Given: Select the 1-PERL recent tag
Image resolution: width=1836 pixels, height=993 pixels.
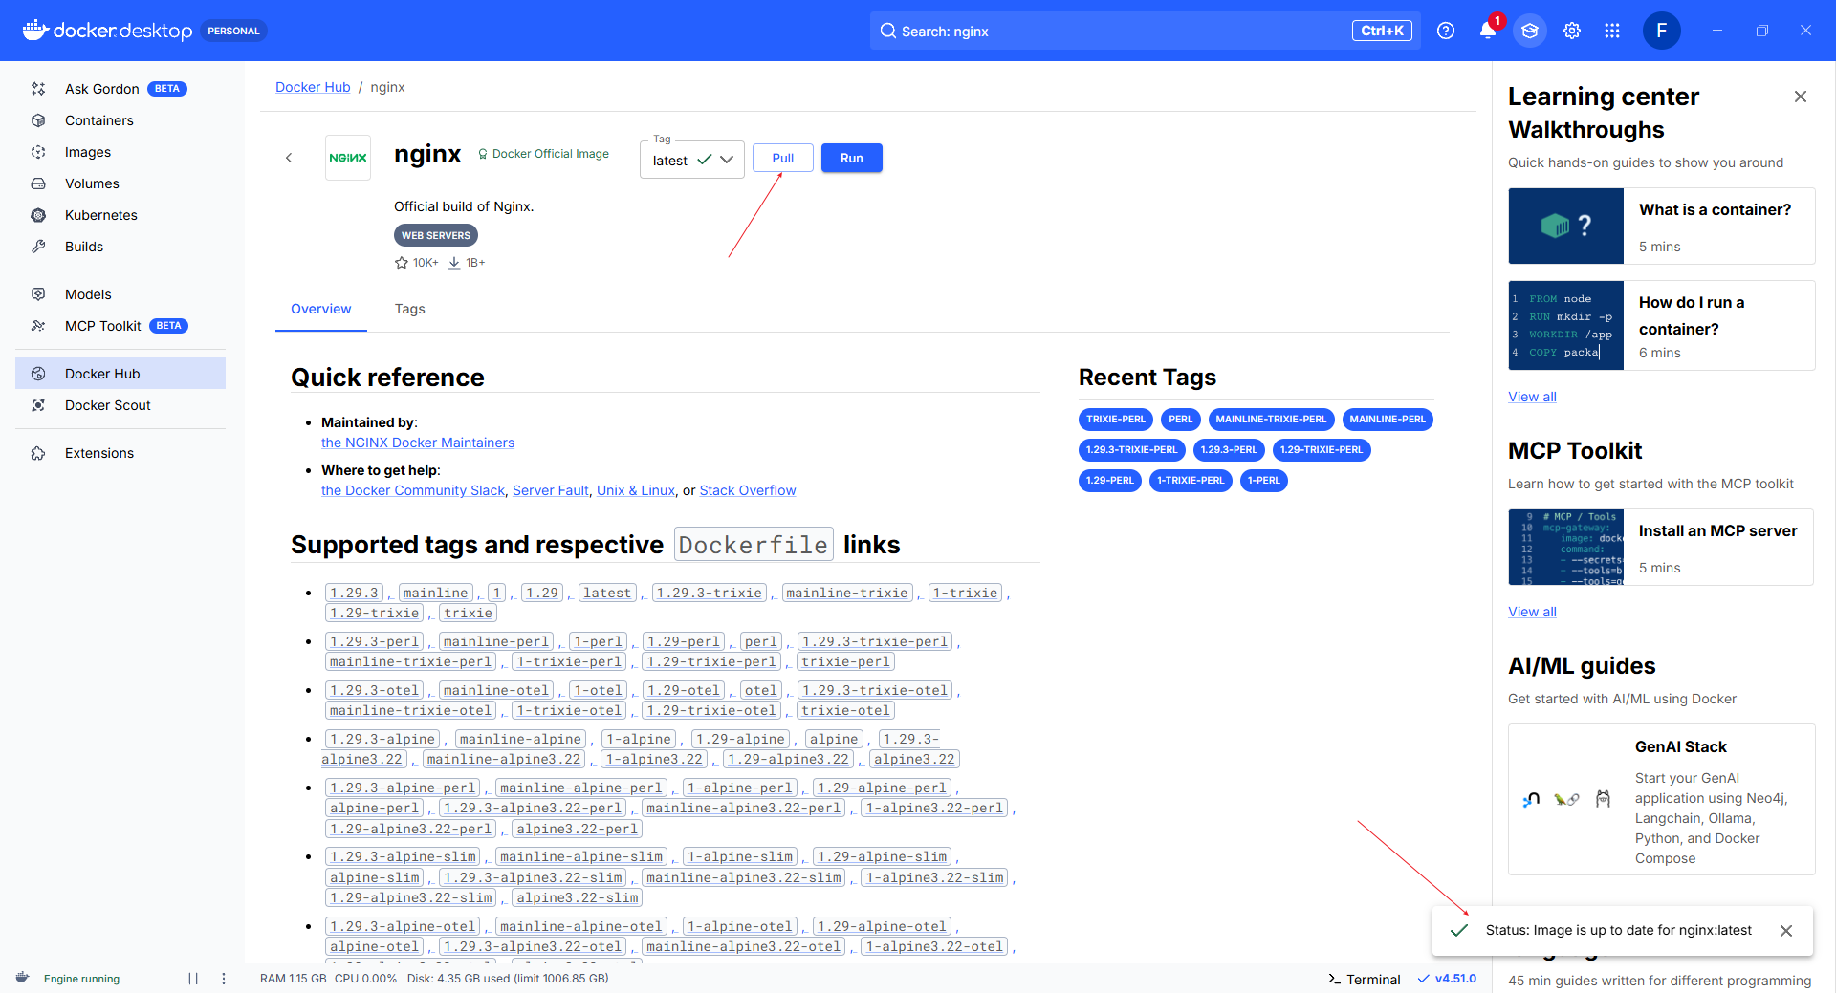Looking at the screenshot, I should pyautogui.click(x=1264, y=481).
